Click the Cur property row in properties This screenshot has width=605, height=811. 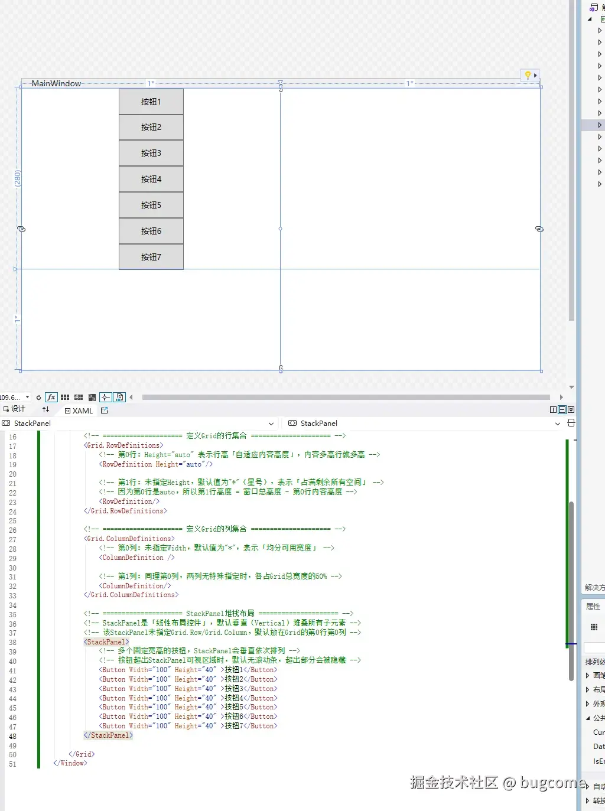click(599, 732)
